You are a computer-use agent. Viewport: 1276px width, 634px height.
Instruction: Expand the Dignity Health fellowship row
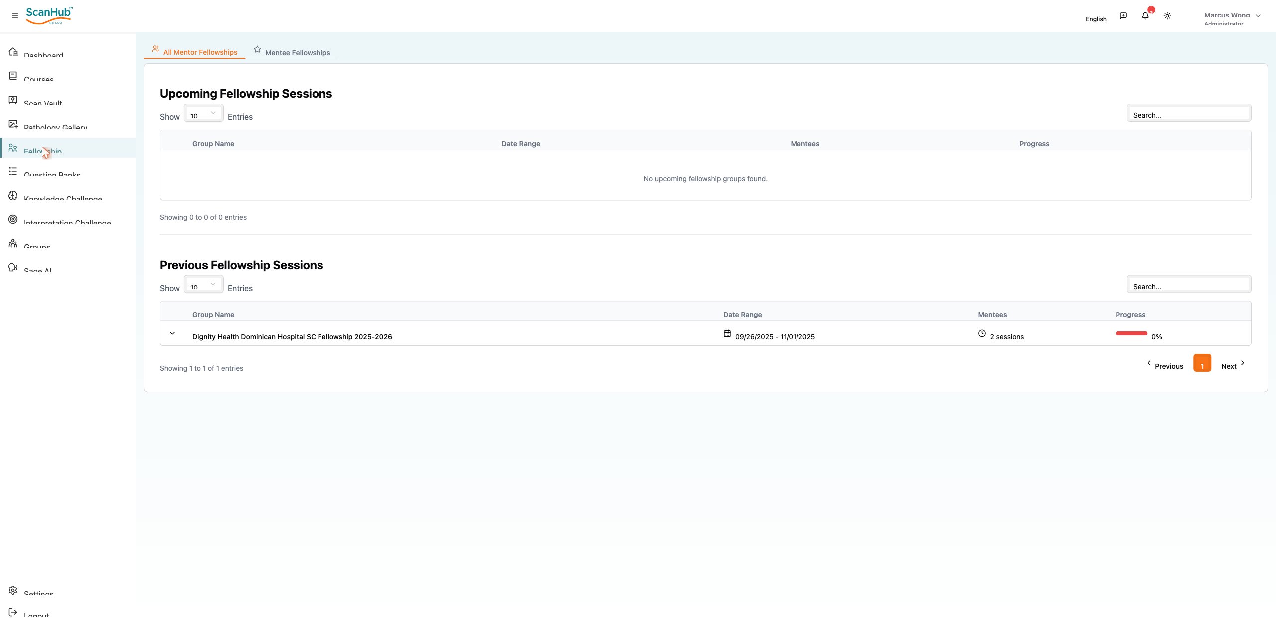(172, 333)
